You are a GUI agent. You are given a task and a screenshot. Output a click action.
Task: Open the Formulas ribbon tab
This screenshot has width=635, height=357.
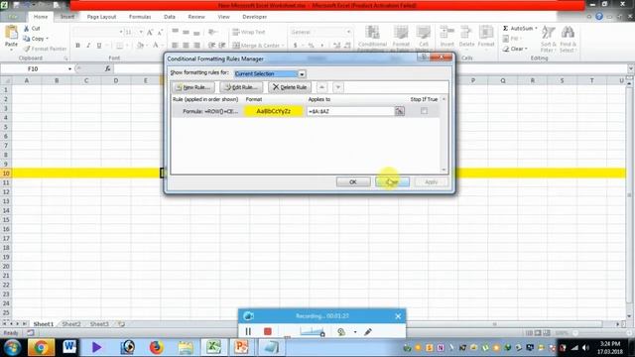click(140, 17)
